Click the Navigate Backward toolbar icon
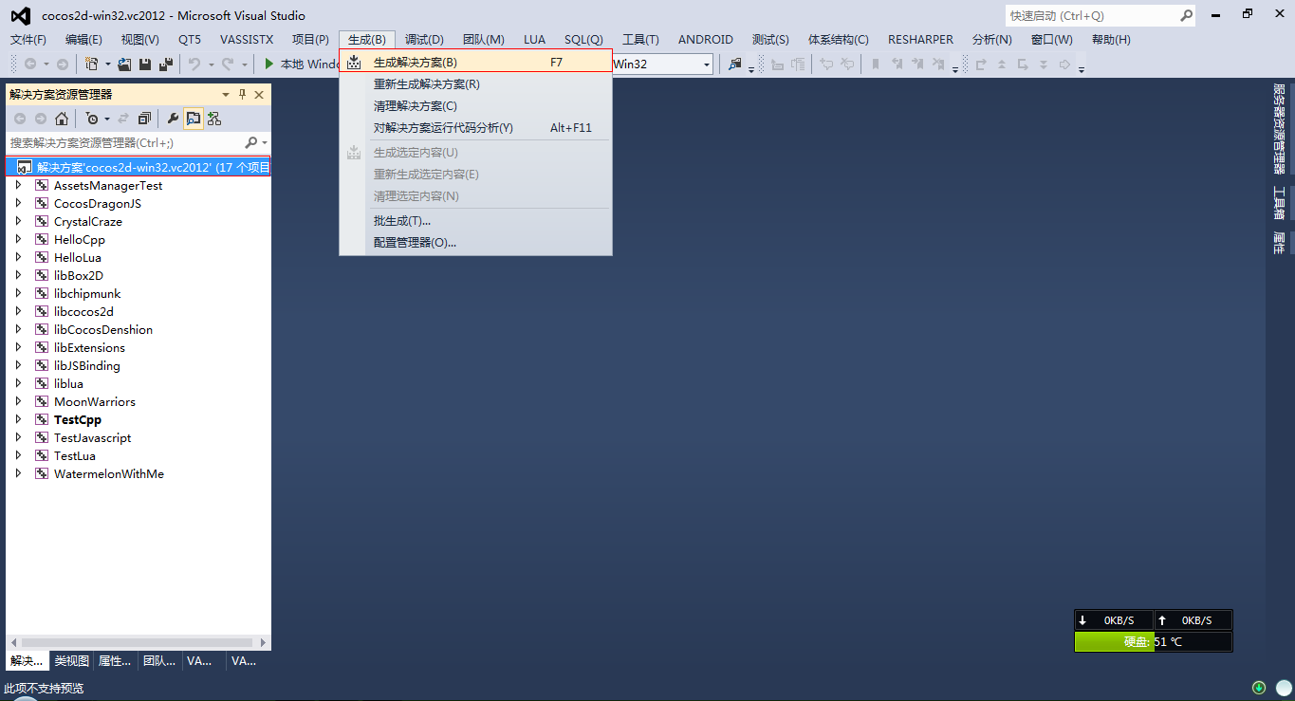This screenshot has width=1295, height=701. pyautogui.click(x=30, y=64)
